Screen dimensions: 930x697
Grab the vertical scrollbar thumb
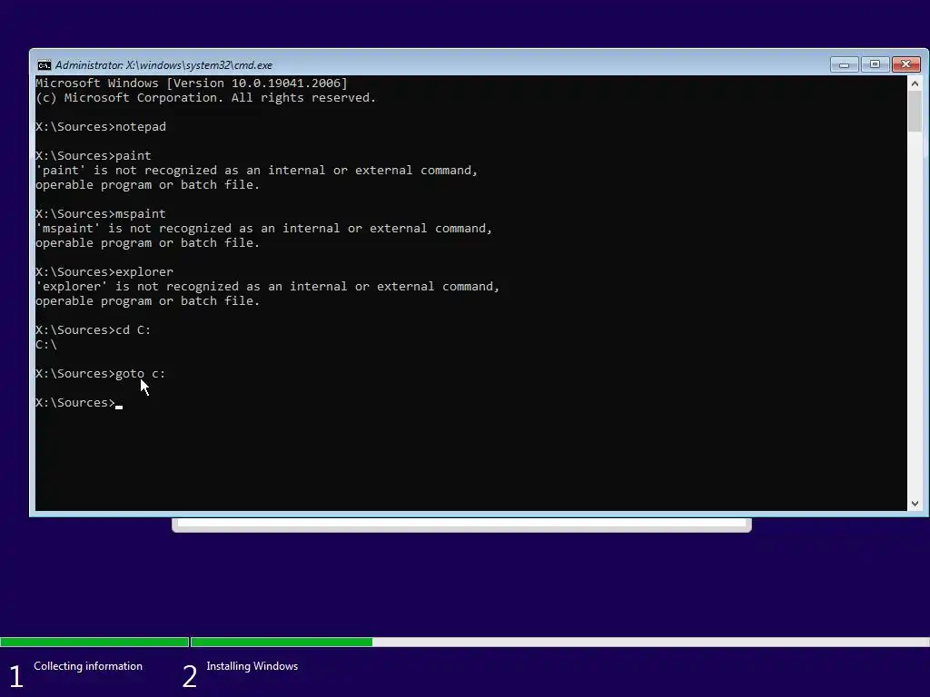[x=915, y=112]
